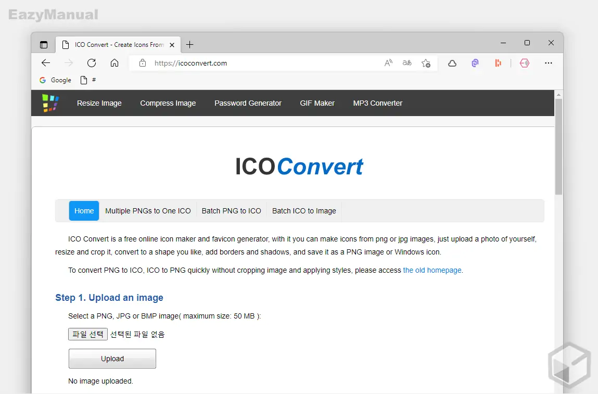The image size is (598, 394).
Task: Click the site security lock icon
Action: tap(143, 63)
